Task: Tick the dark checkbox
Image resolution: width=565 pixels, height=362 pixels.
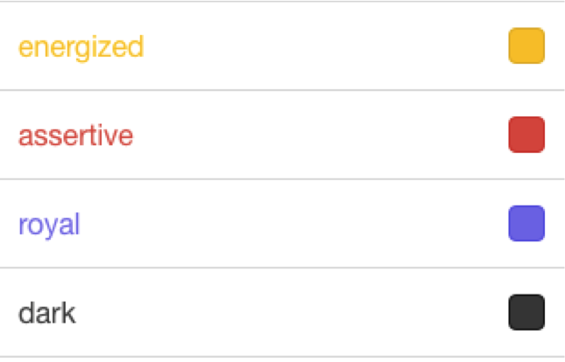Action: (526, 313)
